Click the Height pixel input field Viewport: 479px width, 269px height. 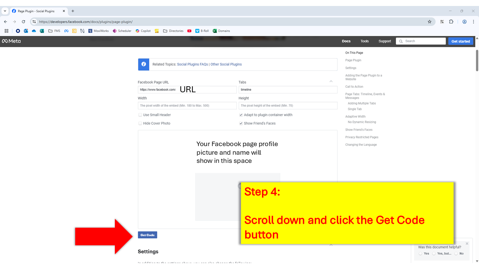point(288,106)
